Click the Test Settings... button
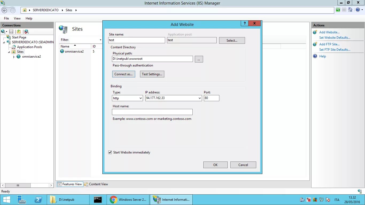 pyautogui.click(x=152, y=74)
